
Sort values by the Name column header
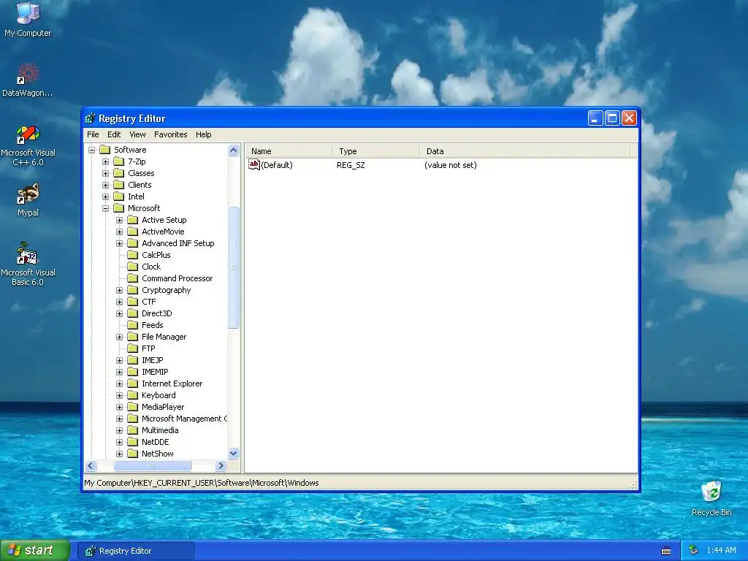tap(288, 151)
